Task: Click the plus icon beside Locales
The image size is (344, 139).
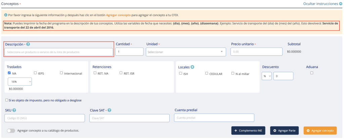Action: point(193,67)
